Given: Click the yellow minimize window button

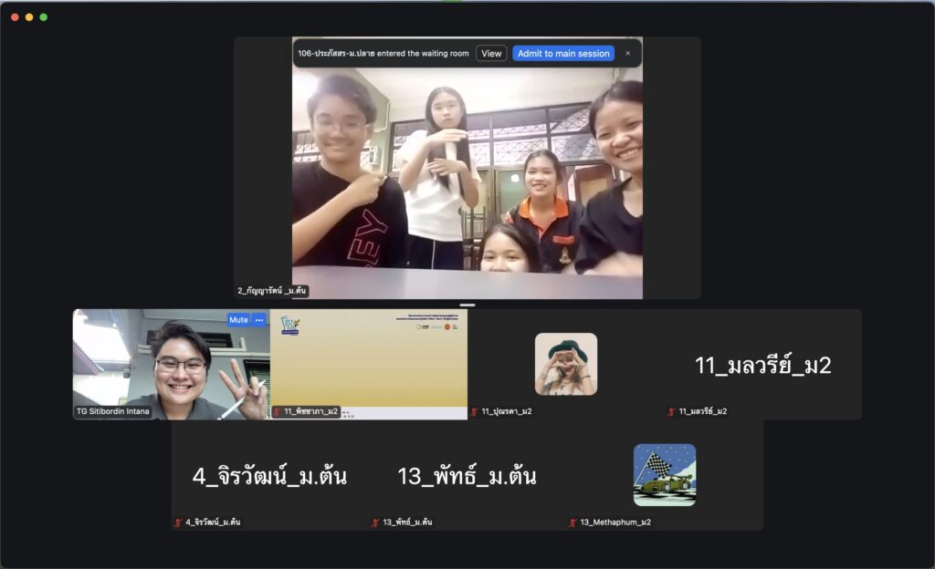Looking at the screenshot, I should pyautogui.click(x=29, y=17).
